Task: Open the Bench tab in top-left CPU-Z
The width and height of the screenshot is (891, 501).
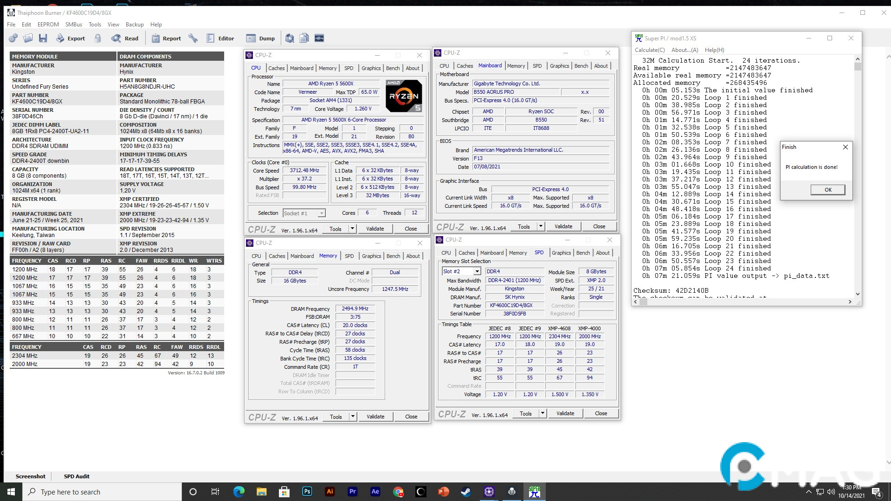Action: point(393,68)
